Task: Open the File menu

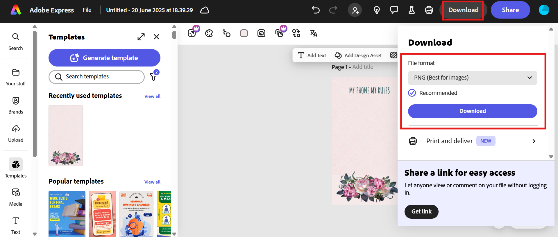Action: 87,10
